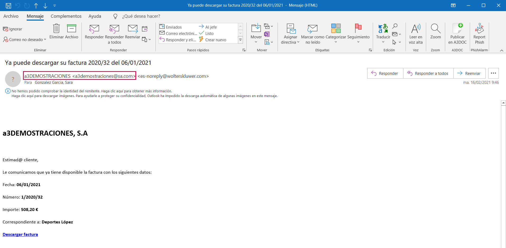Open the Mover button

tap(256, 34)
